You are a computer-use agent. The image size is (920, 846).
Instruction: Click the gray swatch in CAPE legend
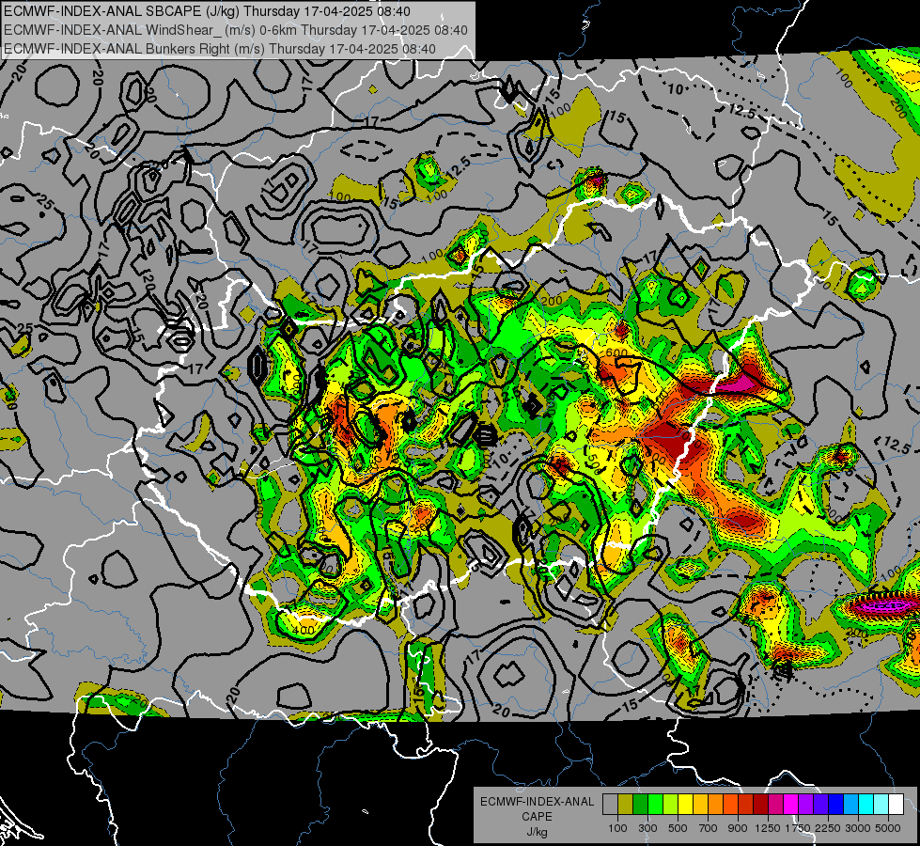(610, 805)
